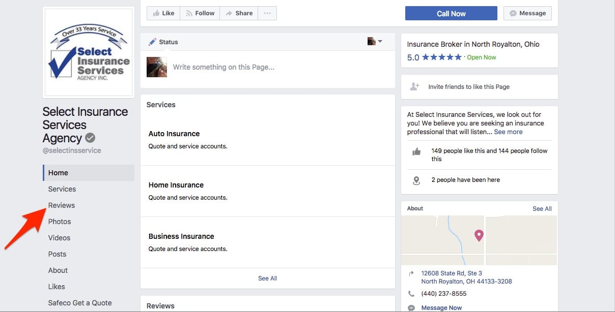Viewport: 615px width, 312px height.
Task: Click the Status pencil icon
Action: 152,42
